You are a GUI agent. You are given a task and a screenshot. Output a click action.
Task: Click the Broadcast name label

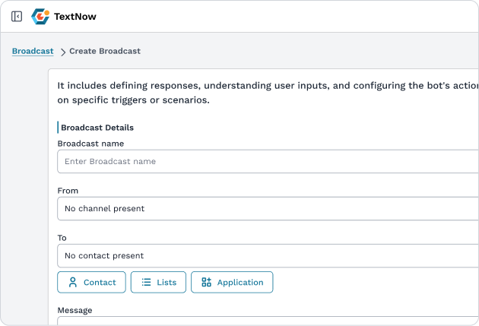click(90, 144)
